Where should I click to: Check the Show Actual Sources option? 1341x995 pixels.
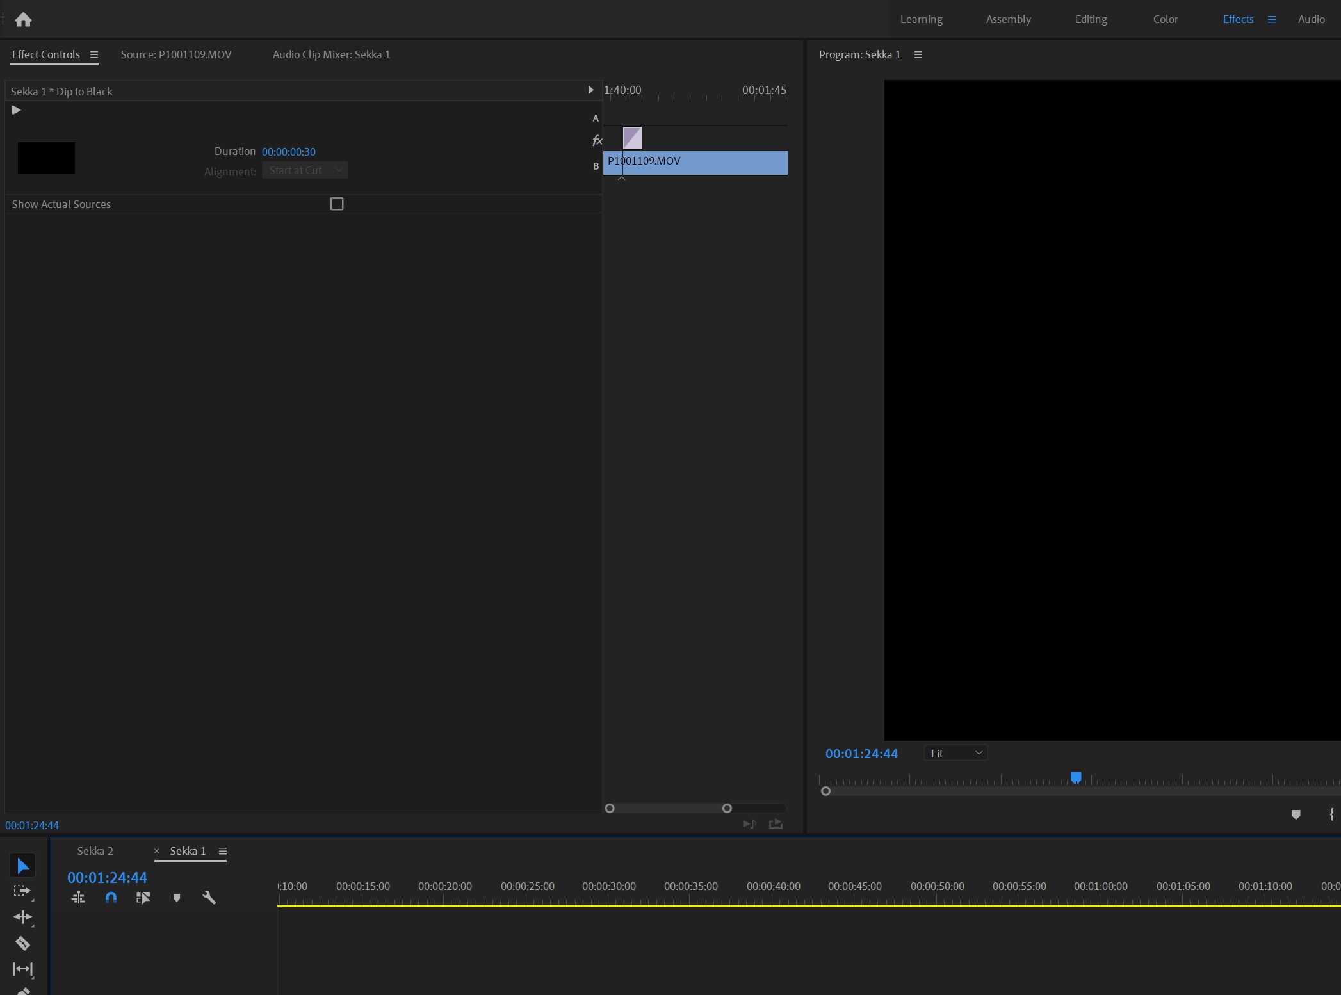[x=337, y=204]
